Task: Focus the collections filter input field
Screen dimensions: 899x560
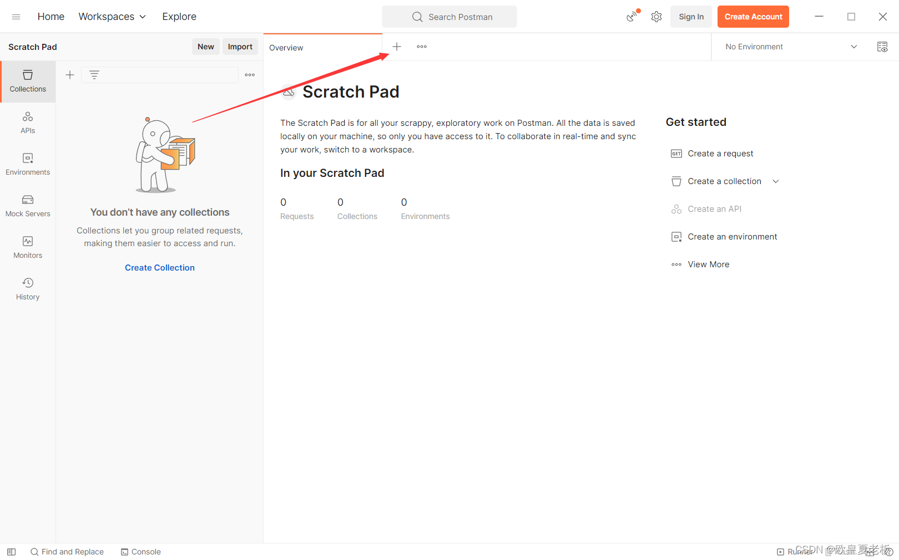Action: click(x=160, y=75)
